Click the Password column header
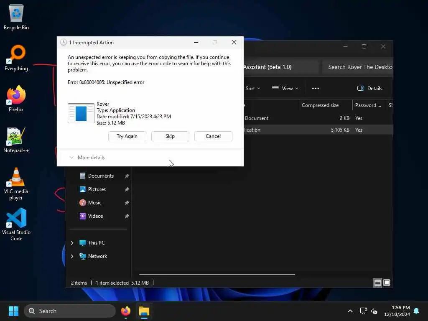 [x=369, y=105]
